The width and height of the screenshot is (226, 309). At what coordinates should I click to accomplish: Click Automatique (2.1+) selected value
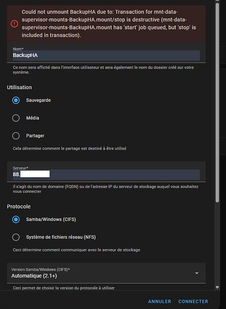pos(34,276)
